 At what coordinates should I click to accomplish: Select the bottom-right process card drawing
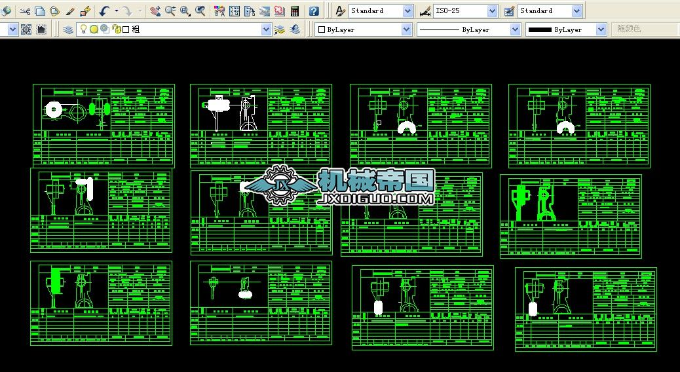586,309
